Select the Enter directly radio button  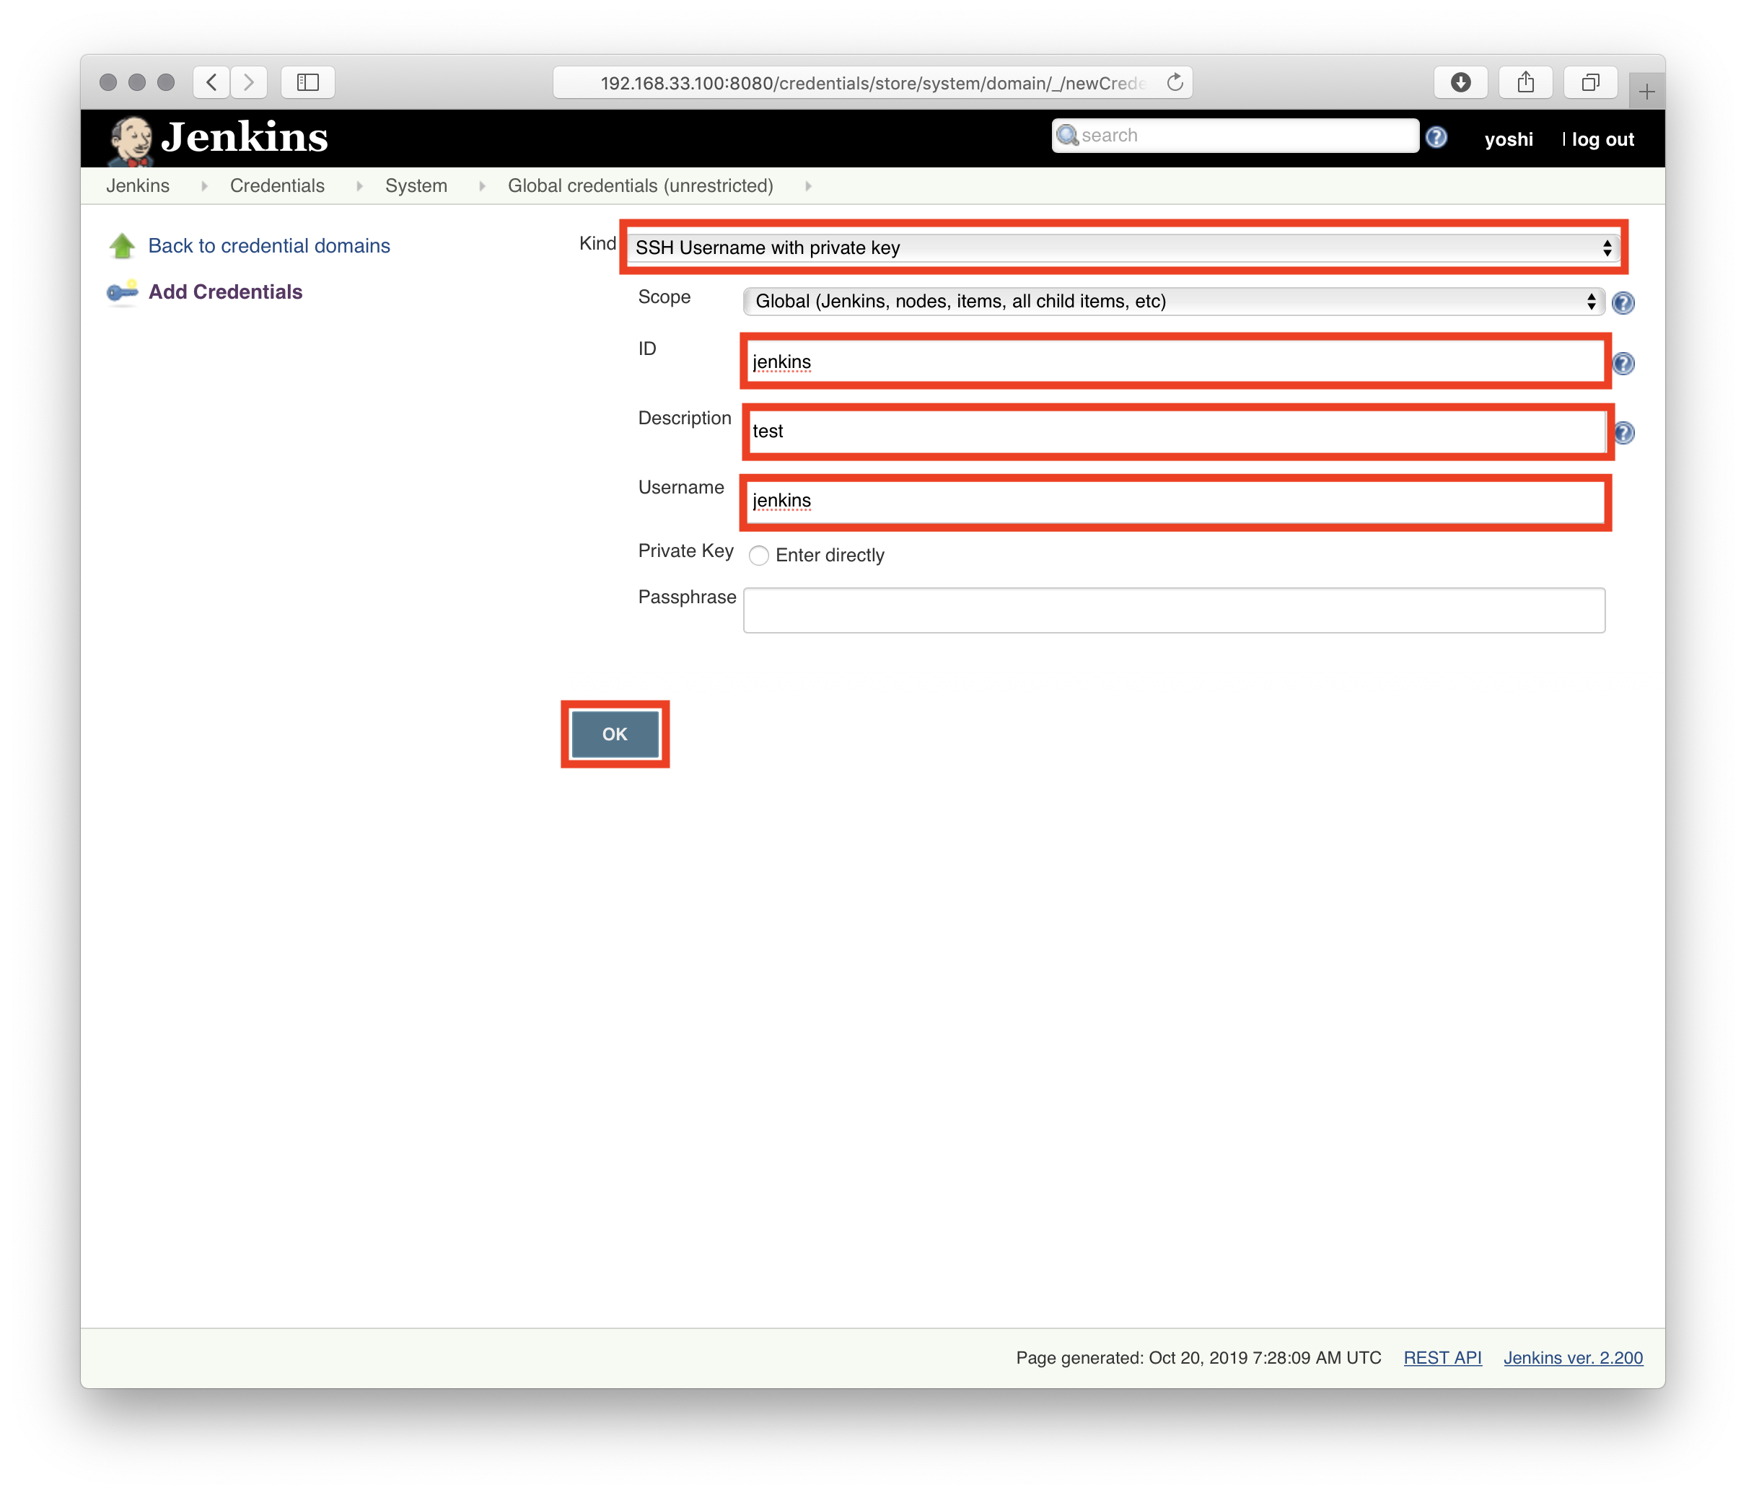click(758, 556)
